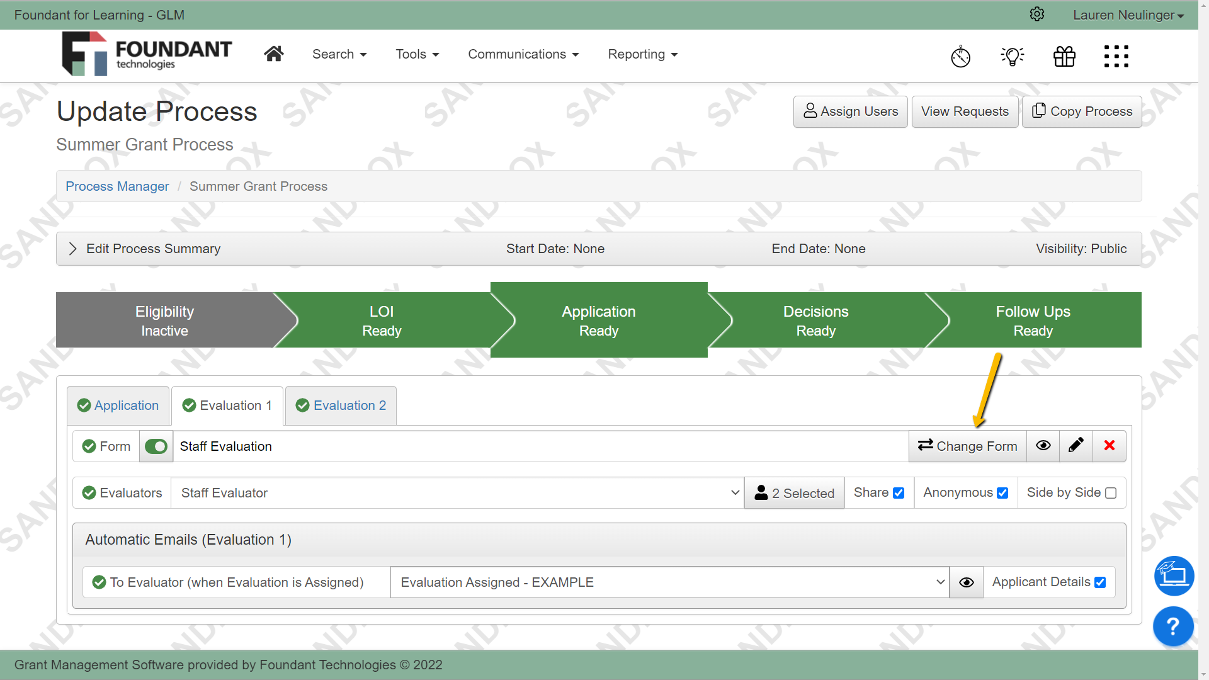Open the gift rewards icon
This screenshot has width=1209, height=680.
point(1064,56)
